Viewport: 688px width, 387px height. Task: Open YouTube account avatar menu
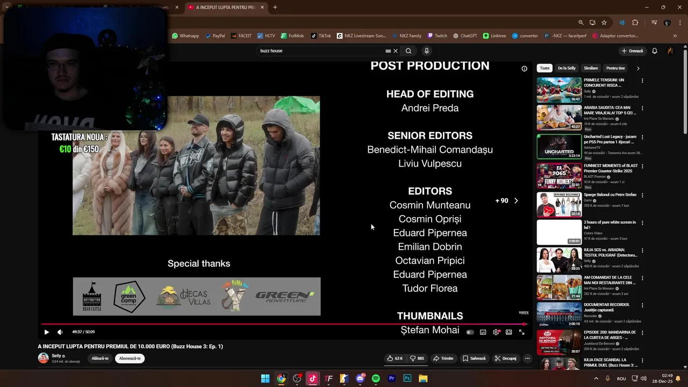[670, 51]
